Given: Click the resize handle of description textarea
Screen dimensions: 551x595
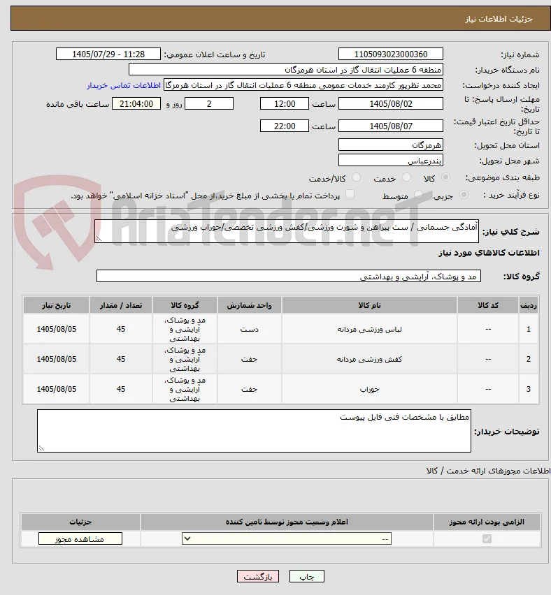Looking at the screenshot, I should tap(99, 239).
